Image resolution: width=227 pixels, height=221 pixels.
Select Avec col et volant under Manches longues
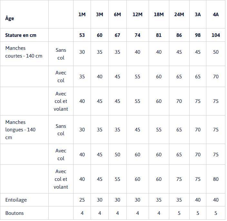(61, 179)
